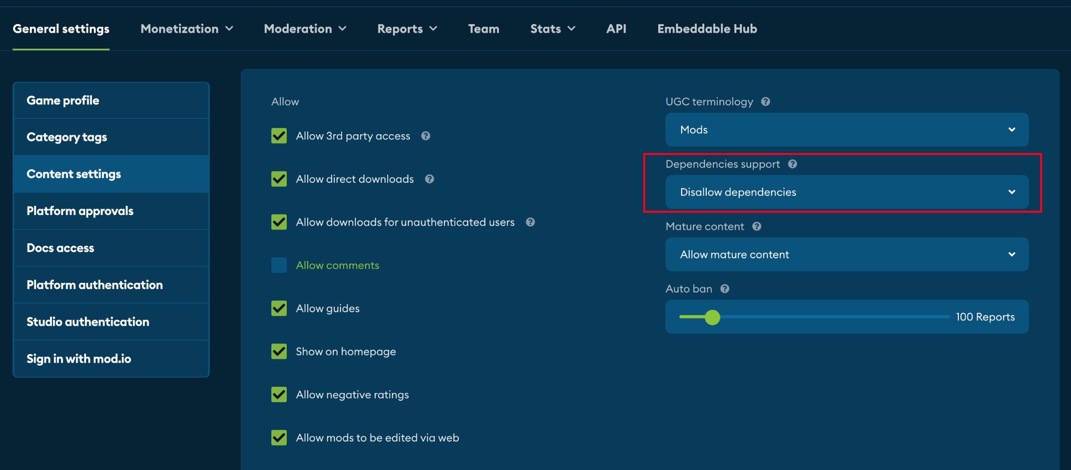Image resolution: width=1071 pixels, height=470 pixels.
Task: Expand the Disallow dependencies dropdown
Action: point(847,192)
